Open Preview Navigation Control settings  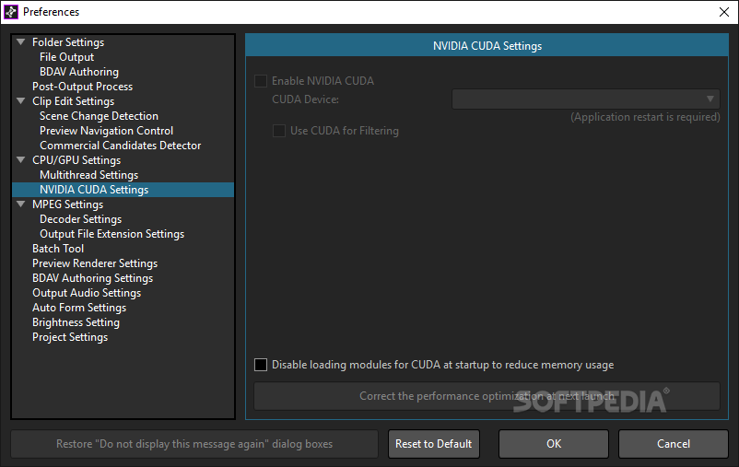point(107,131)
